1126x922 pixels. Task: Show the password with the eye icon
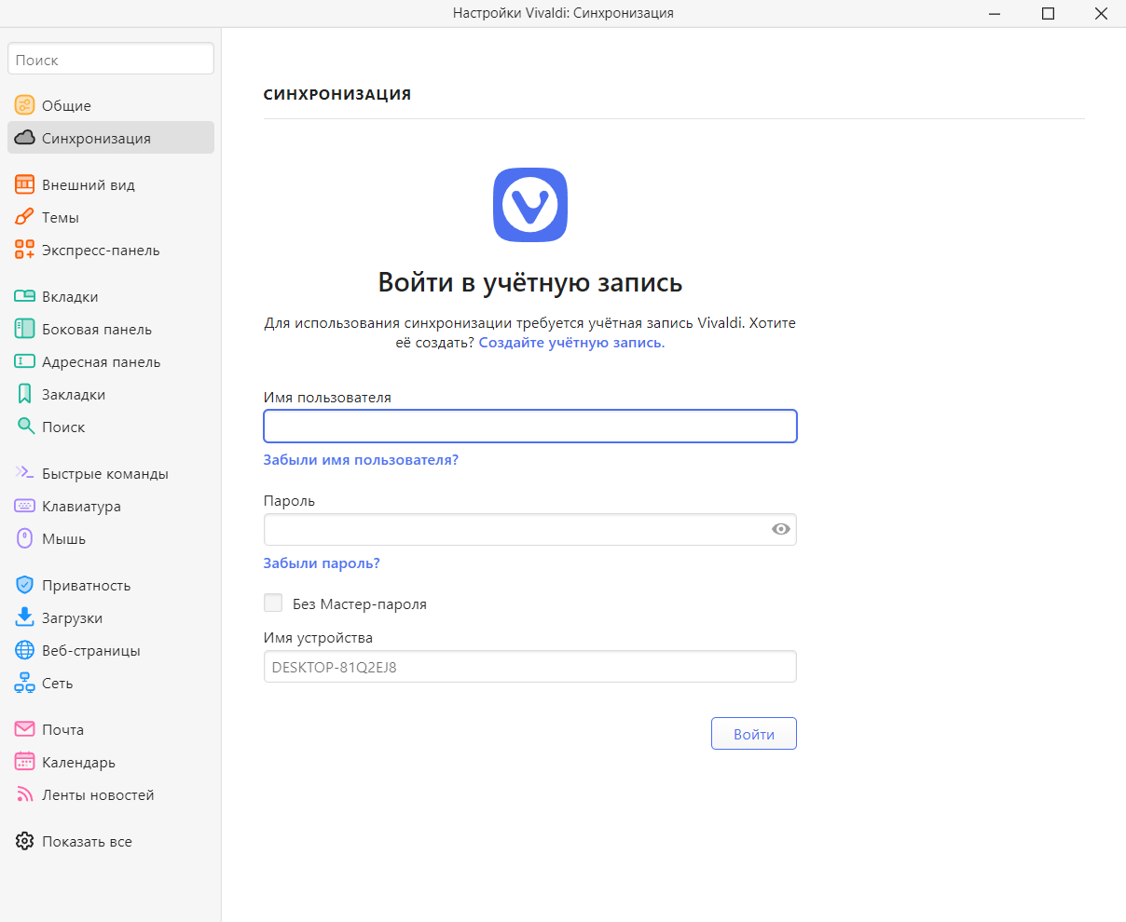click(781, 530)
